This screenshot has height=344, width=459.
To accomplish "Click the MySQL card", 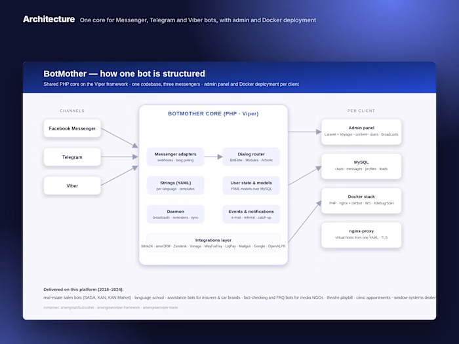I will (361, 166).
